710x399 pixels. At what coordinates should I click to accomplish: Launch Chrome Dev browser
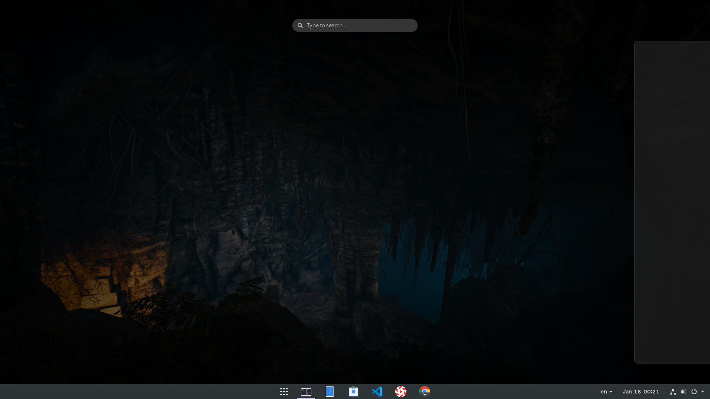[x=425, y=392]
